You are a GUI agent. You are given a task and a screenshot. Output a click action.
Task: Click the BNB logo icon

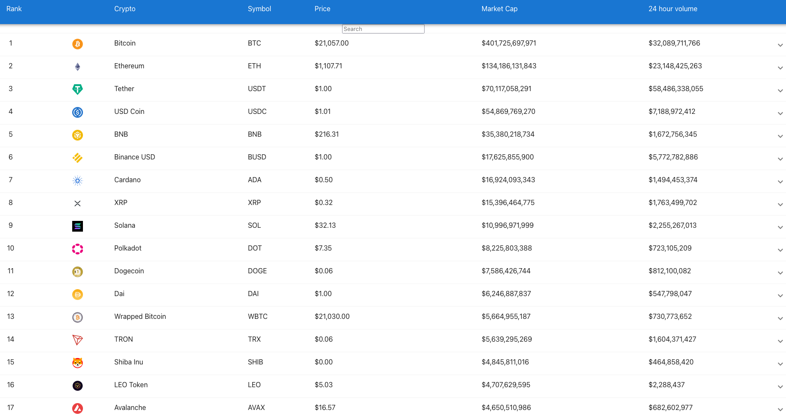click(x=77, y=135)
